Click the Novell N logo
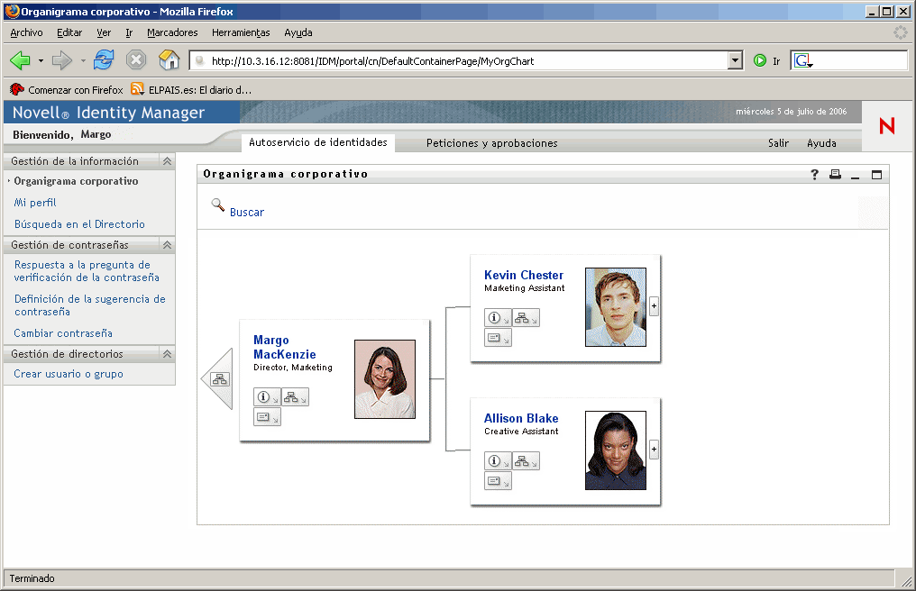This screenshot has height=591, width=916. 887,125
